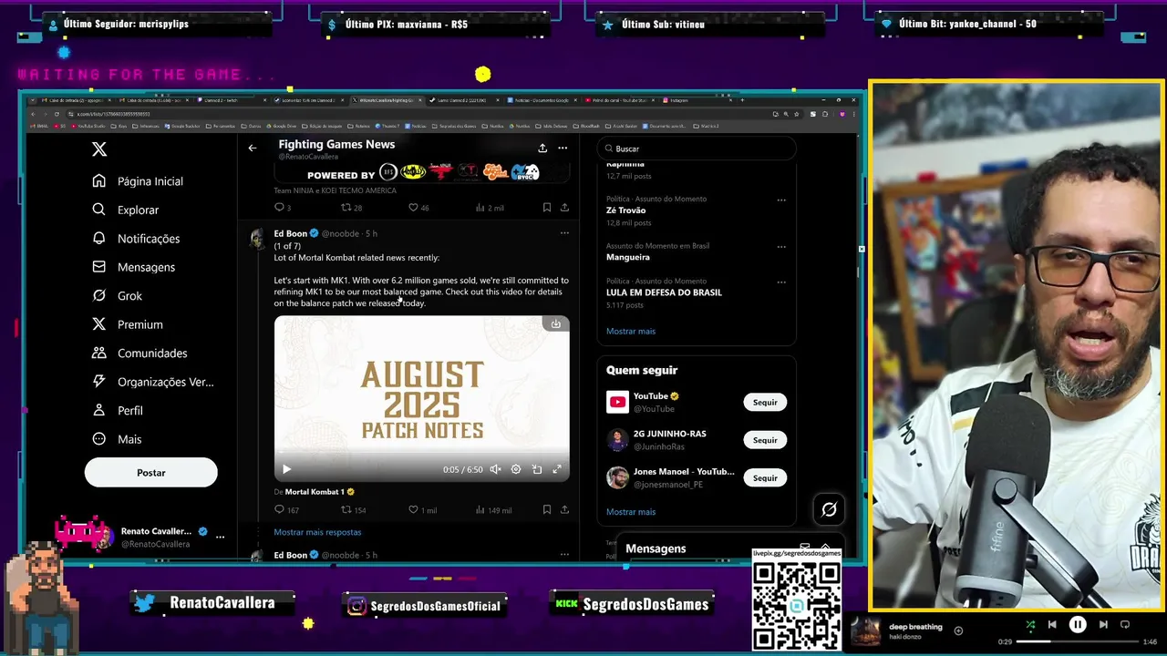Click Mostrar mais respostas link

click(x=317, y=532)
